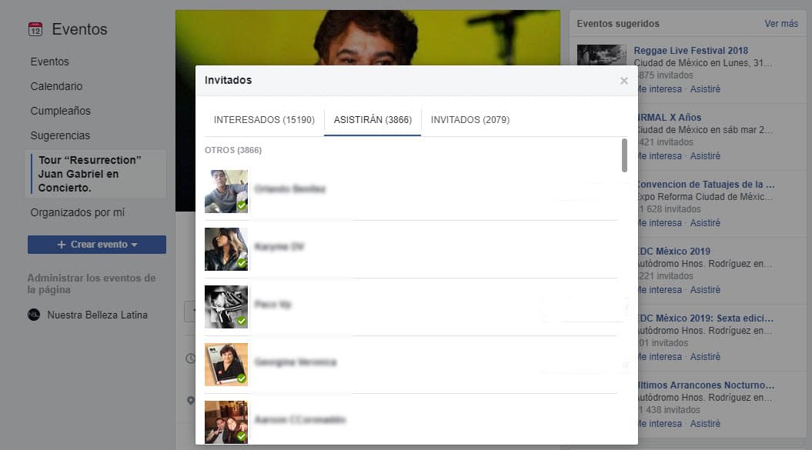Click the fifth attendee's profile picture

click(x=226, y=421)
